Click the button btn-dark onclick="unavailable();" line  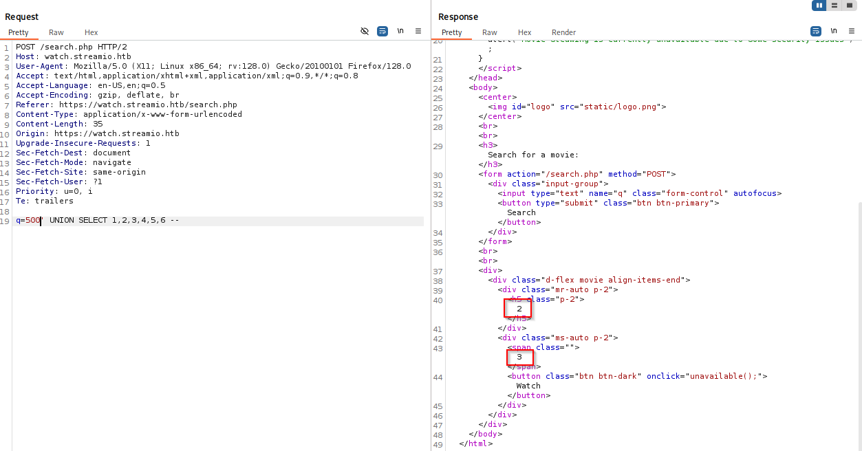pyautogui.click(x=637, y=376)
